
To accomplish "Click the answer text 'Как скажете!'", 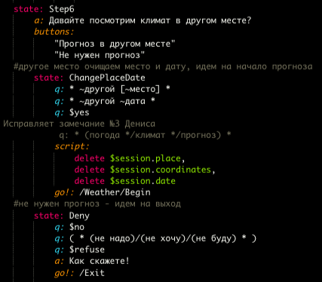I will pos(100,261).
